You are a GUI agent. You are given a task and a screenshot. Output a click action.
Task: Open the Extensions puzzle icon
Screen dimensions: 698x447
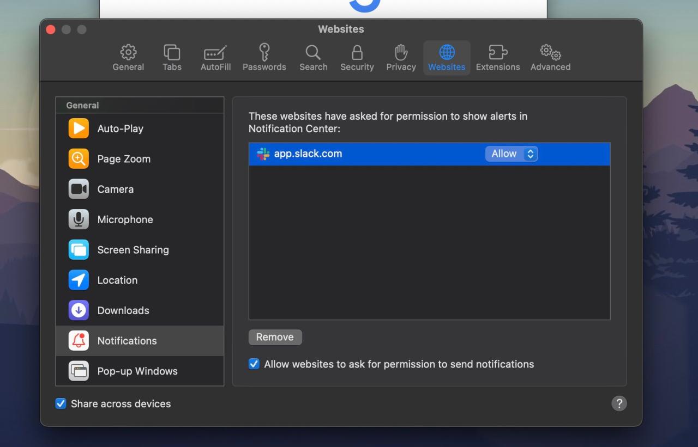click(498, 52)
